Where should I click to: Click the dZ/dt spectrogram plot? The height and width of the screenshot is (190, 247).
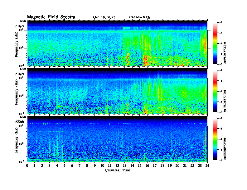(x=117, y=139)
